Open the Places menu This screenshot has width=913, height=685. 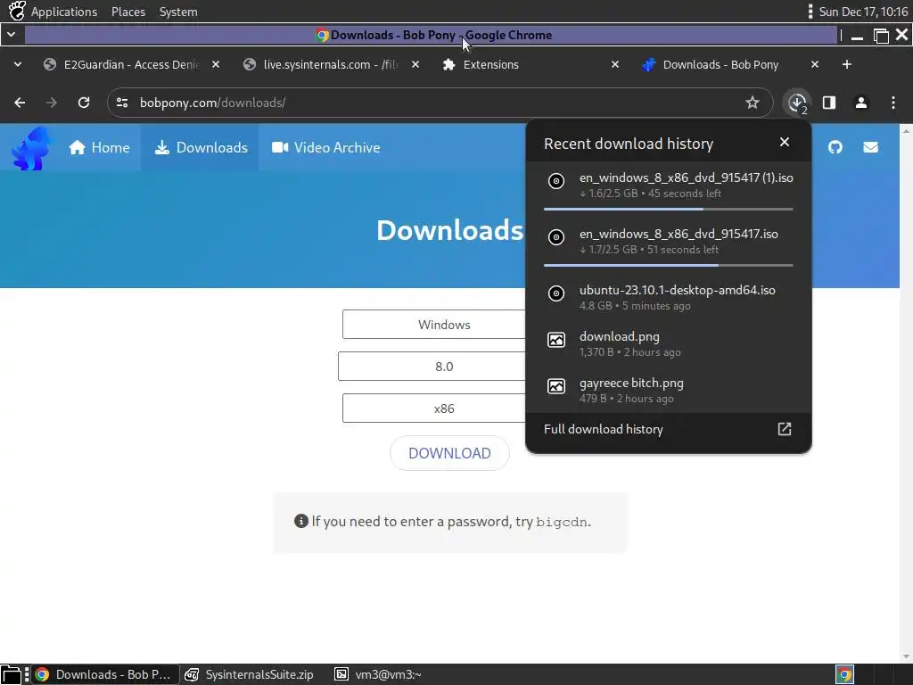point(128,12)
